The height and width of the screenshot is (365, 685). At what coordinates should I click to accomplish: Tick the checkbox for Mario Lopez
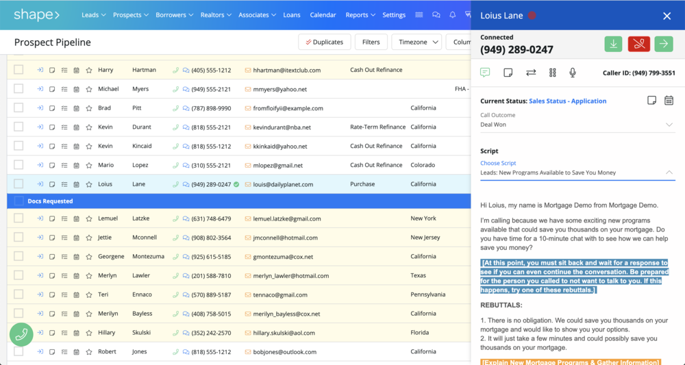(x=18, y=165)
